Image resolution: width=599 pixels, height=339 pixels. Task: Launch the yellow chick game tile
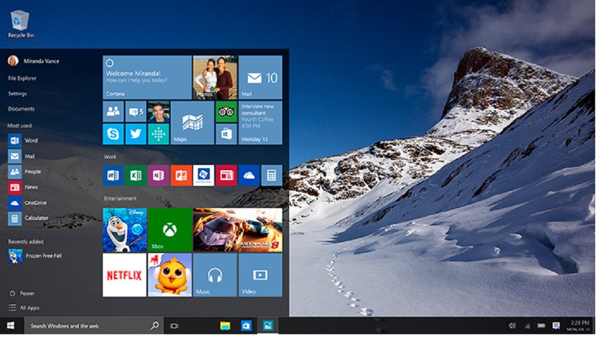pos(169,275)
